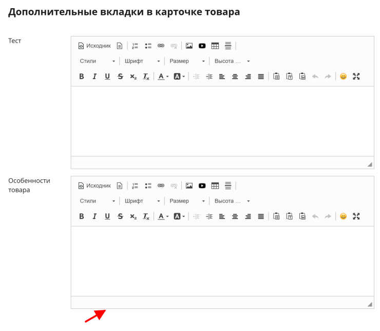The height and width of the screenshot is (331, 380).
Task: Open emoji picker in Особенности товара editor
Action: click(344, 216)
